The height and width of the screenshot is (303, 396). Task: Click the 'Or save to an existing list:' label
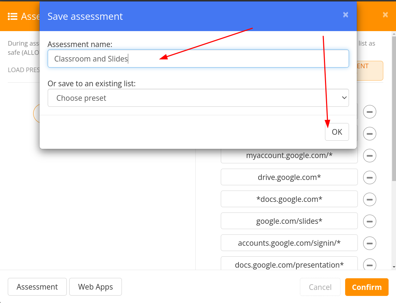click(x=92, y=83)
